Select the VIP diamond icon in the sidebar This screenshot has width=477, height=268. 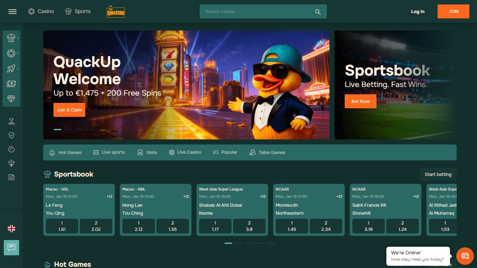(11, 99)
